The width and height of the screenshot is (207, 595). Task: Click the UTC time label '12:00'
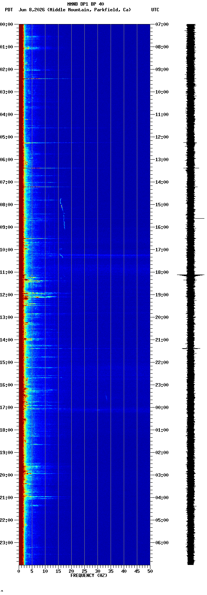pyautogui.click(x=162, y=137)
